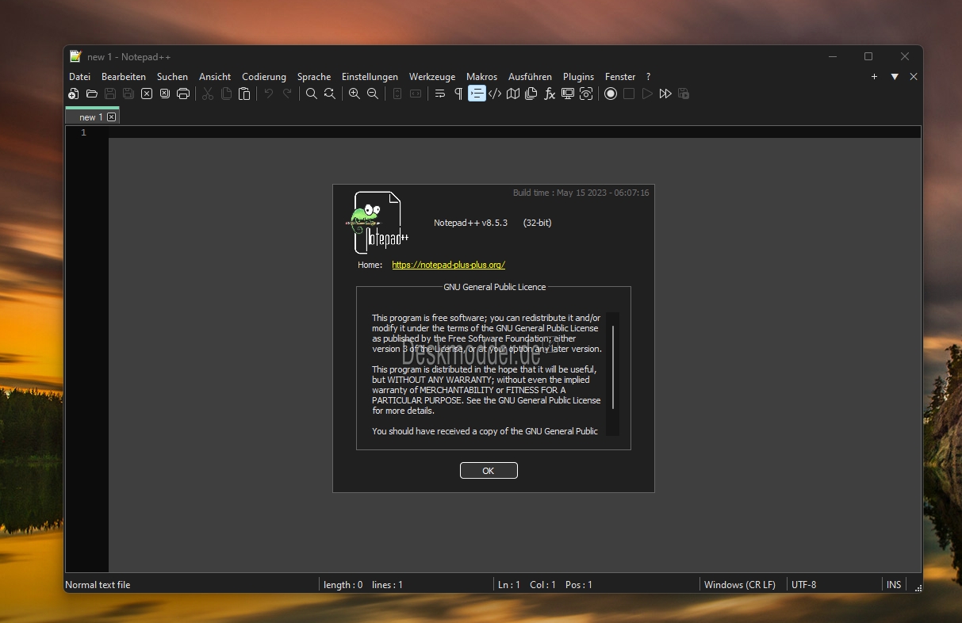Toggle file monitoring eye icon
Image resolution: width=962 pixels, height=623 pixels.
pyautogui.click(x=586, y=94)
